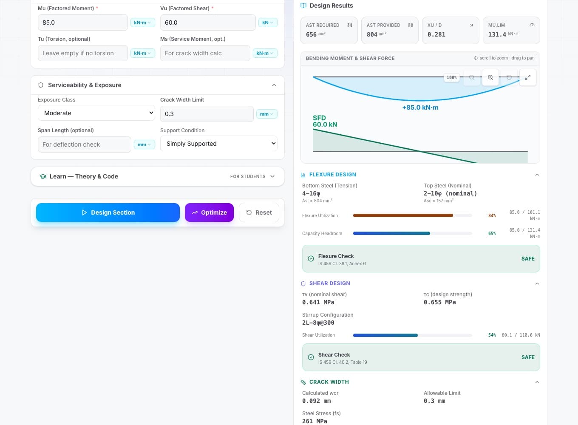The height and width of the screenshot is (425, 578).
Task: Click the Shear Check checkmark icon
Action: pyautogui.click(x=311, y=357)
